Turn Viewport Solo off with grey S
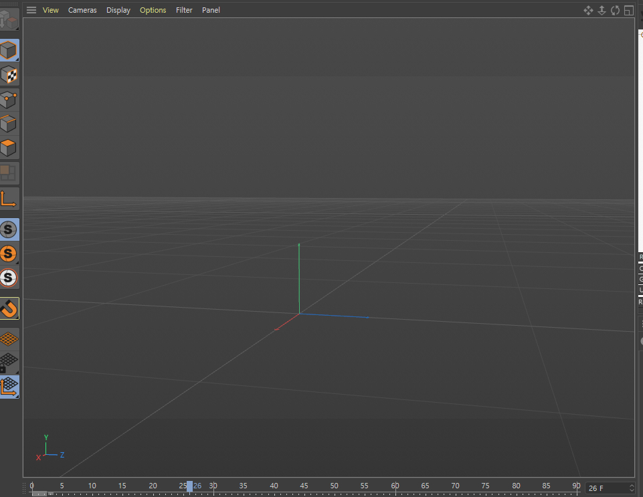643x497 pixels. click(x=9, y=229)
